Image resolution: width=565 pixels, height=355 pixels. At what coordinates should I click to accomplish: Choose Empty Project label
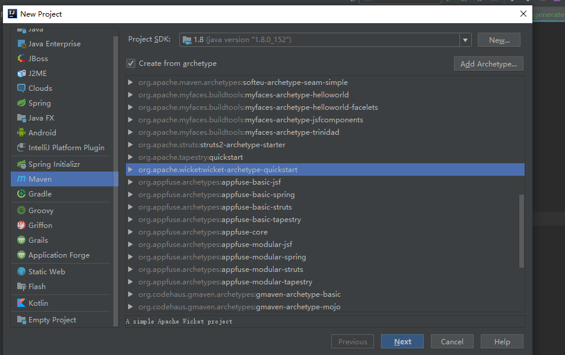click(52, 320)
